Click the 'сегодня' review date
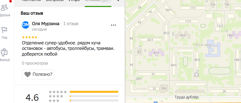241x103 pixels. [39, 29]
